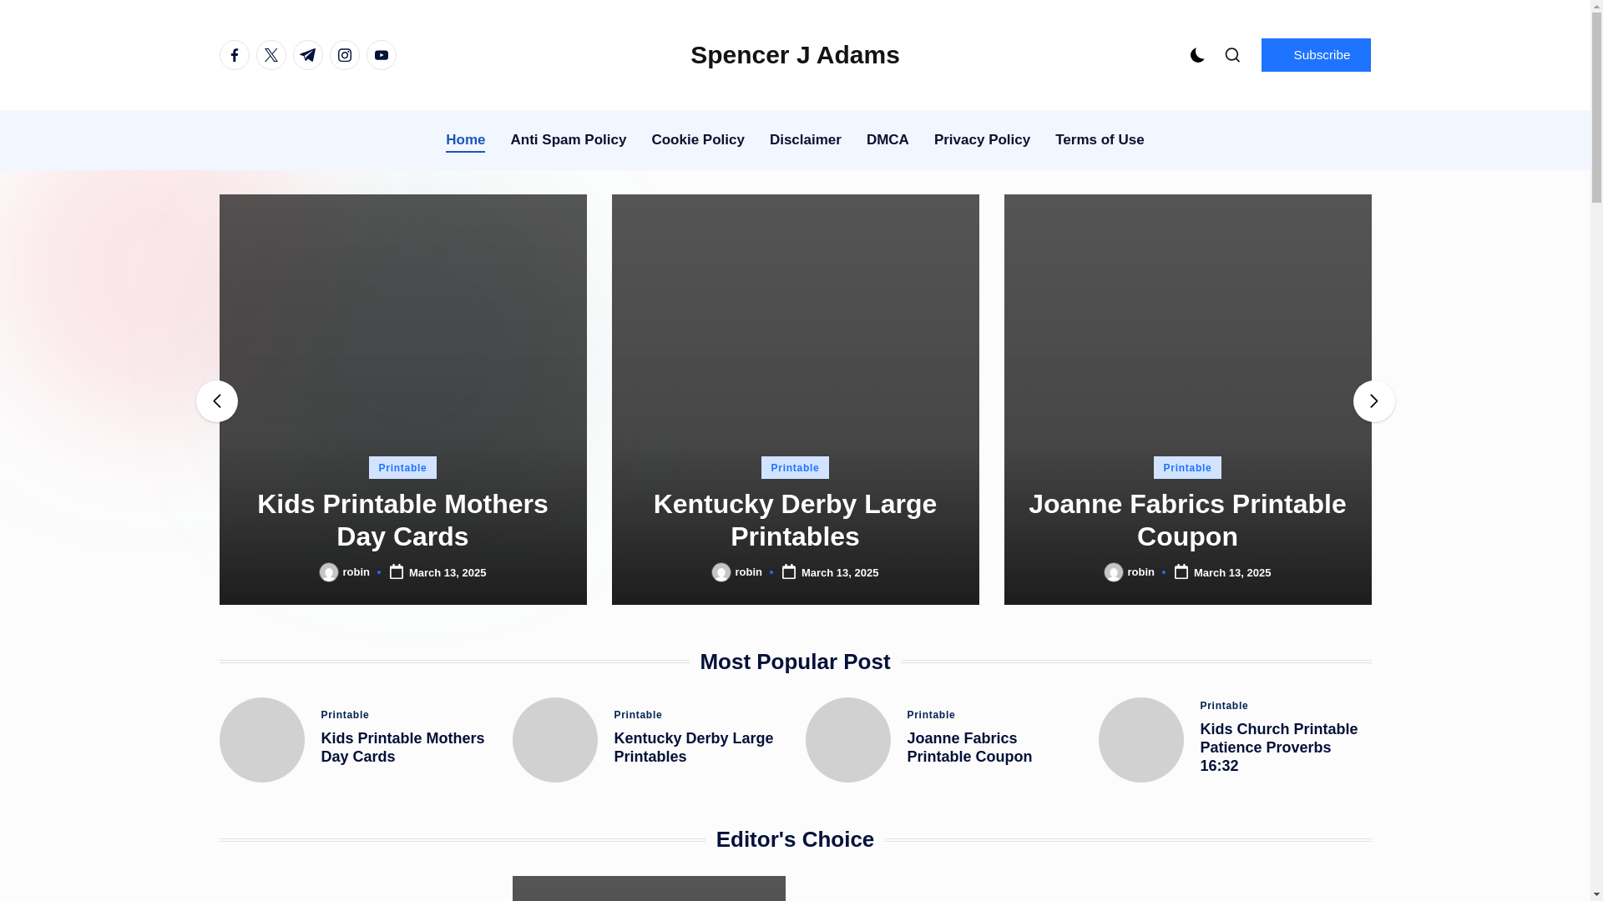
Task: Click author robin on Joanne Fabrics slide
Action: (x=1140, y=572)
